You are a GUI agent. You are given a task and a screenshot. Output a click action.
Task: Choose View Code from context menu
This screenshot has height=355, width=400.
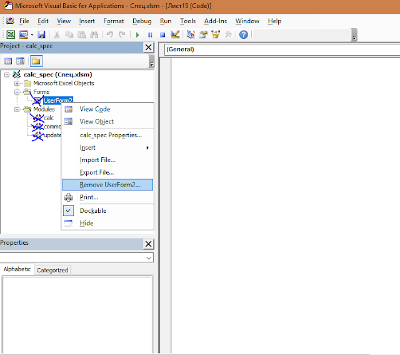pyautogui.click(x=107, y=109)
